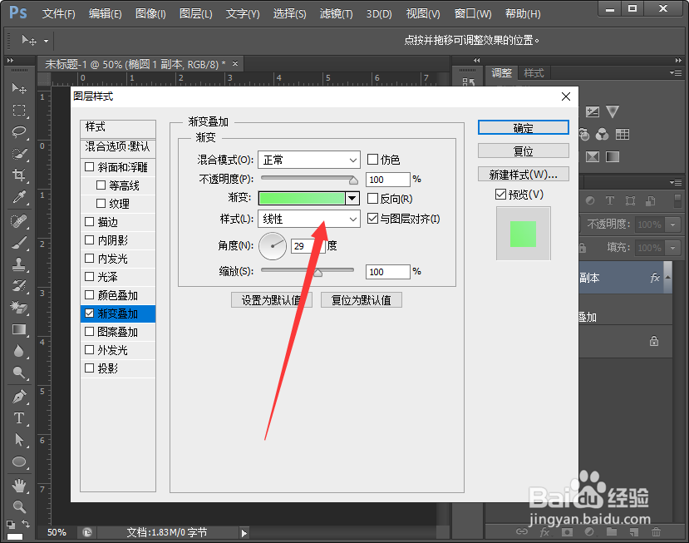Screen dimensions: 689x543
Task: Open the 调整 panel flyout menu
Action: 676,72
